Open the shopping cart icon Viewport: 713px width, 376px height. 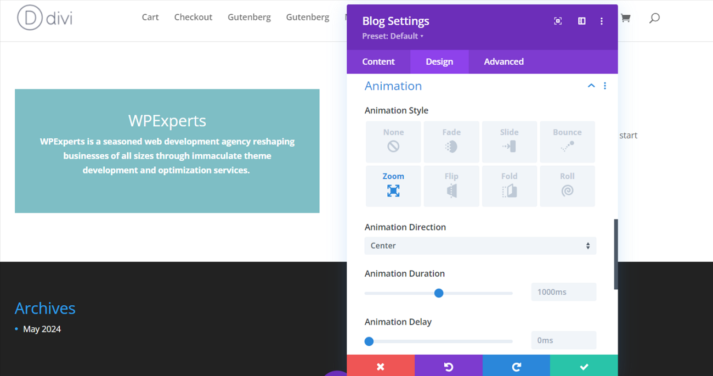[625, 18]
